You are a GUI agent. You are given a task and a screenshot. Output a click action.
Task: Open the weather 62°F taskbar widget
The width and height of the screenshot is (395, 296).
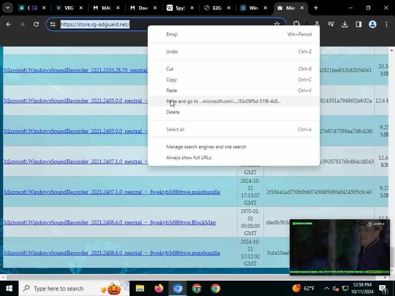304,288
